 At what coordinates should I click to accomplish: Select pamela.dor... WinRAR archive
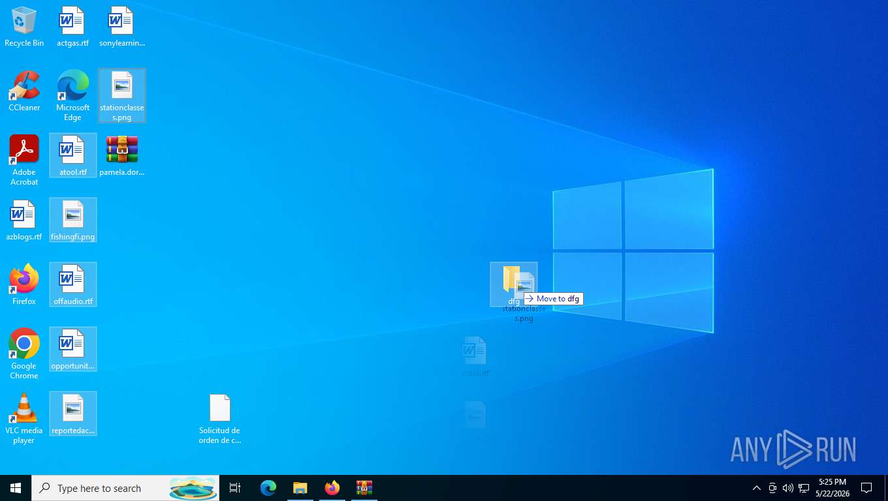122,156
